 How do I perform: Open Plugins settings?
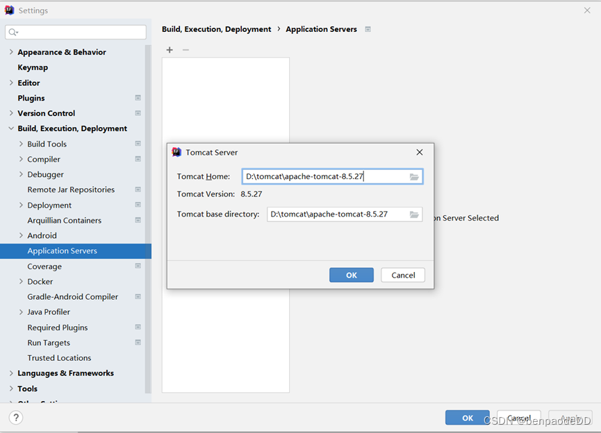pos(31,98)
